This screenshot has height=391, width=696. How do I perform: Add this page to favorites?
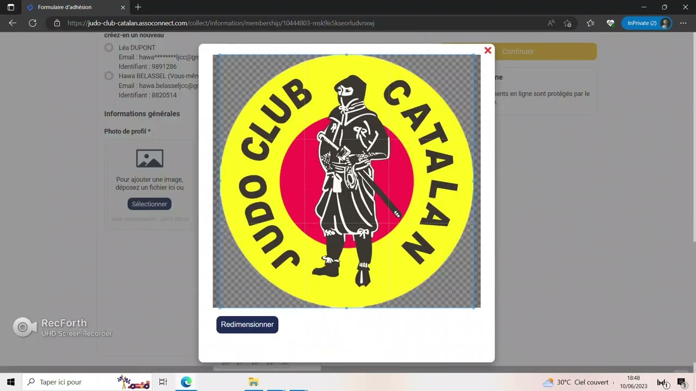(x=568, y=23)
